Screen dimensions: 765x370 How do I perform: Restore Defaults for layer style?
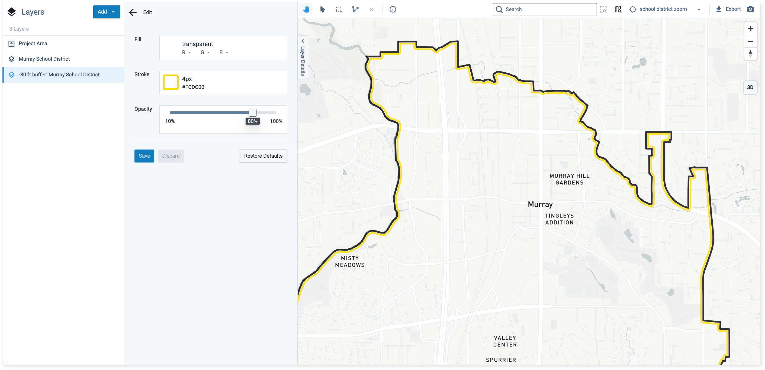click(x=263, y=156)
